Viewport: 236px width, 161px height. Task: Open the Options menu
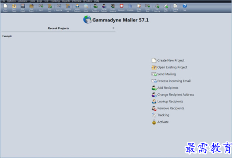point(12,1)
